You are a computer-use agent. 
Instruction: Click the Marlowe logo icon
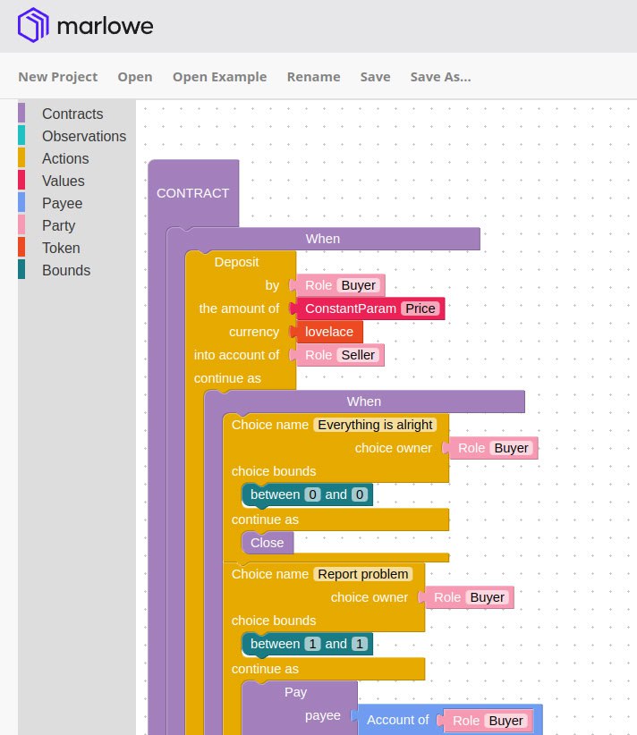(33, 26)
